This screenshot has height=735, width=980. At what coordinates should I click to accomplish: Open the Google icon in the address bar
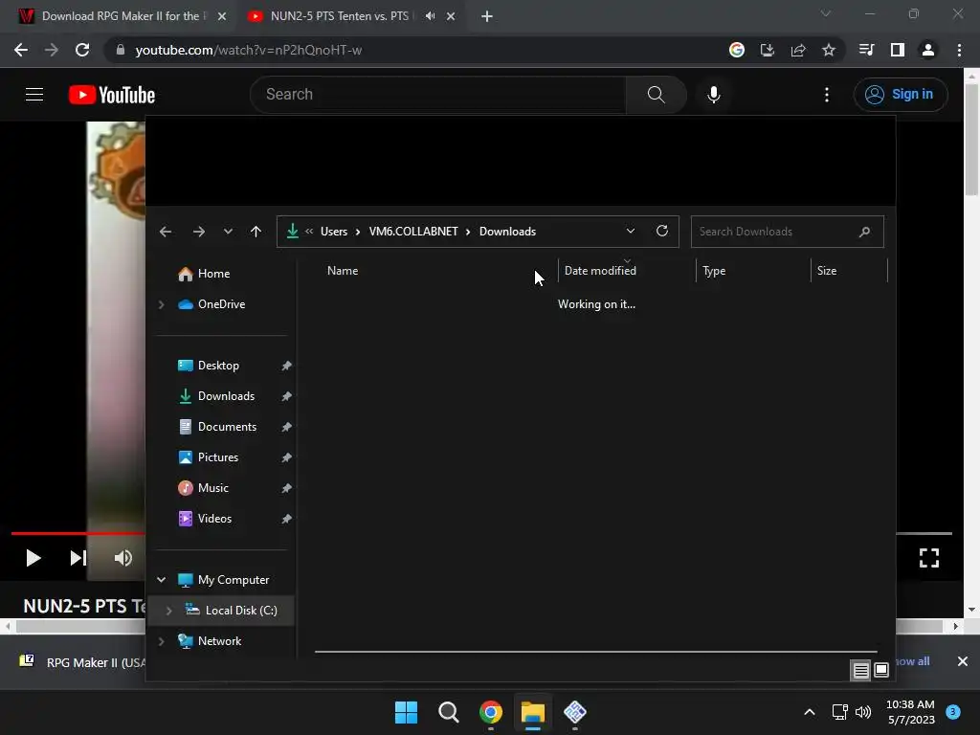(737, 50)
